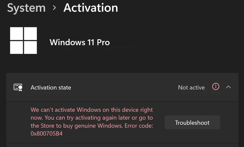This screenshot has width=244, height=147.
Task: Click the upward chevron on Activation state row
Action: [x=228, y=87]
